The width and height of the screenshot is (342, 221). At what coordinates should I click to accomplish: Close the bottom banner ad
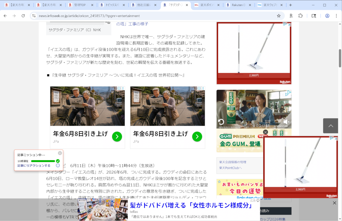(335, 203)
